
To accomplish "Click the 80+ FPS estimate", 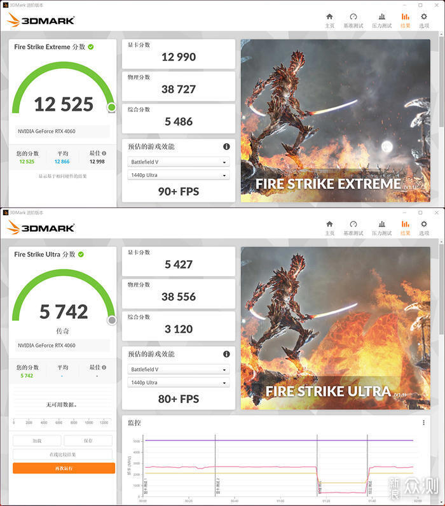I will click(179, 399).
